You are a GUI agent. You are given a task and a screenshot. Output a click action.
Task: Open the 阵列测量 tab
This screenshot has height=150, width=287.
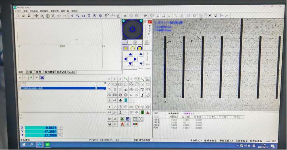click(50, 72)
